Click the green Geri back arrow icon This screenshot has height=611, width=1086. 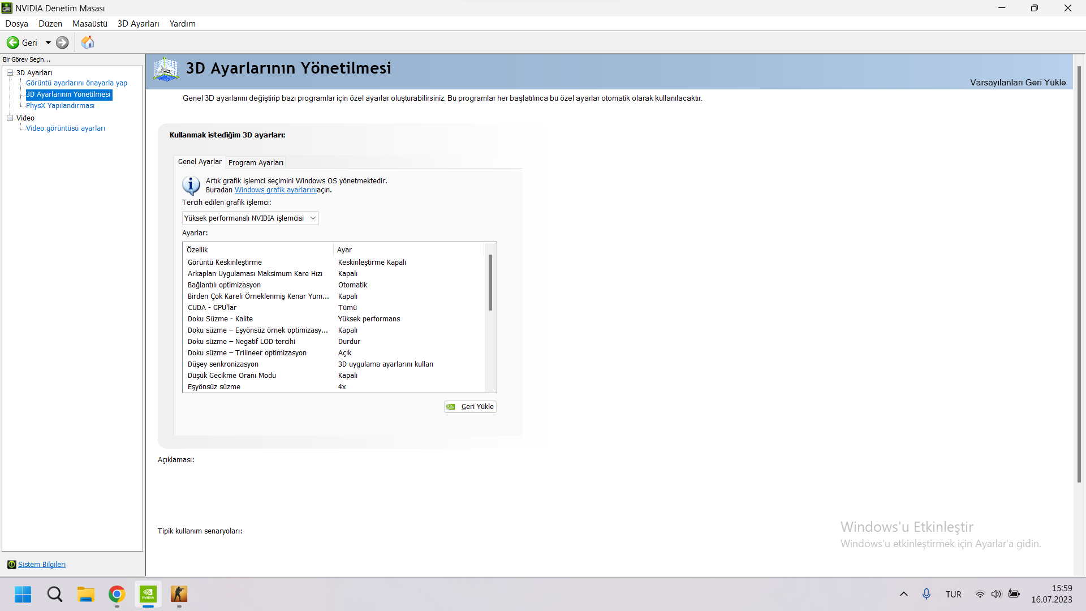[x=13, y=42]
